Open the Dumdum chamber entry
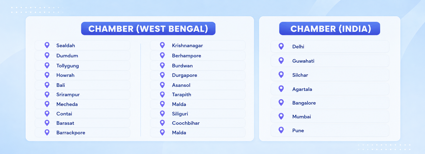The width and height of the screenshot is (425, 154). point(82,55)
